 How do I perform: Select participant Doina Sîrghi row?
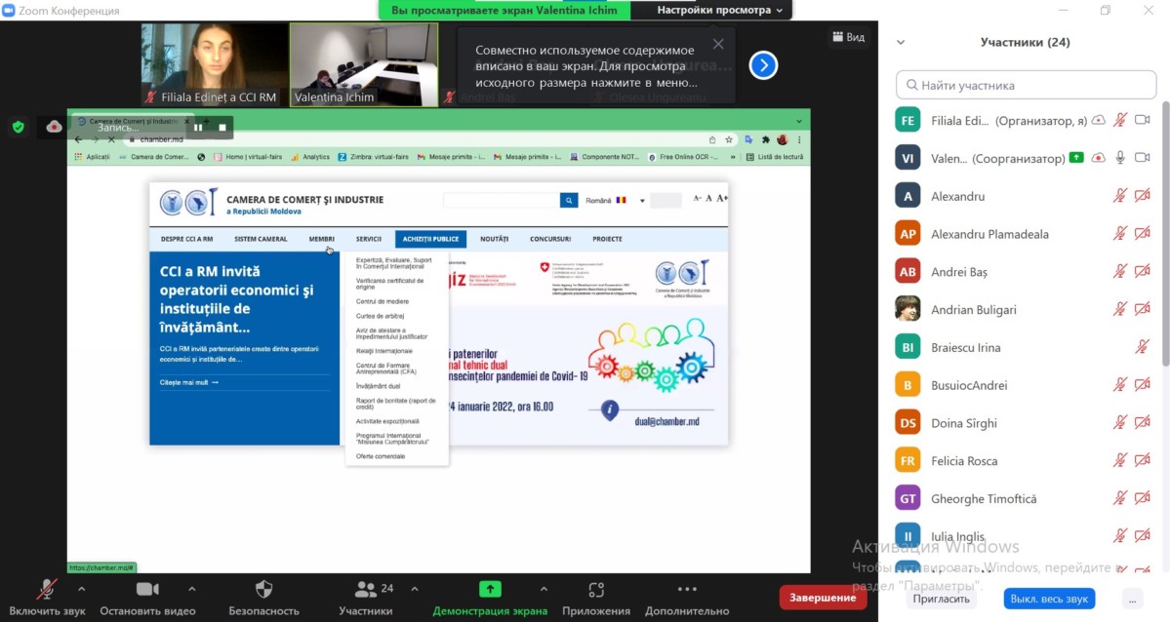point(1025,423)
